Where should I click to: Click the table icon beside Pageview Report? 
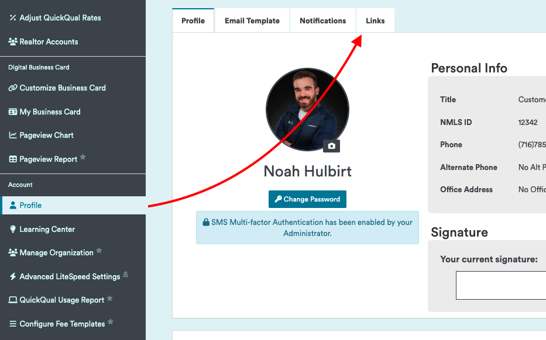[13, 159]
